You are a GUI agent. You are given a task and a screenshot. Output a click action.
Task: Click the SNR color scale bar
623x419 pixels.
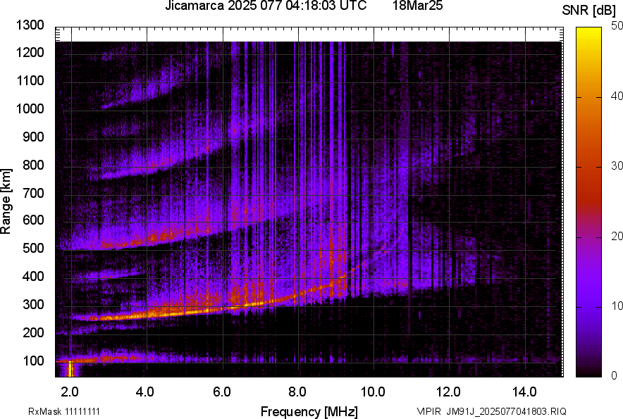pyautogui.click(x=588, y=202)
